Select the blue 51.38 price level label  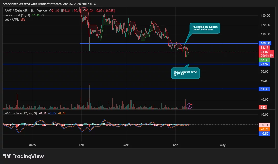(264, 89)
